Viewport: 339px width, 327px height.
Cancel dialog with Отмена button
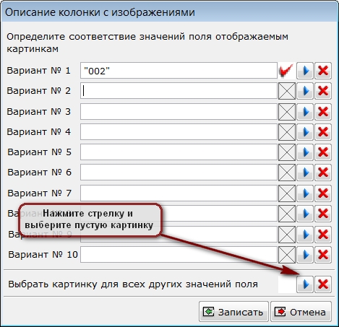point(301,312)
